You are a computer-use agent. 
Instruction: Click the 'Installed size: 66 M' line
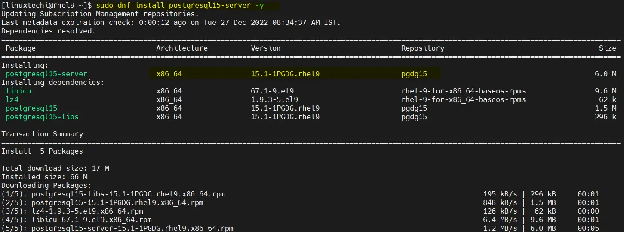pos(44,177)
